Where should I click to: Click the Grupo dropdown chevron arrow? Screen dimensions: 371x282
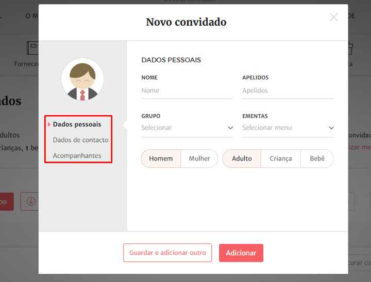pos(230,128)
